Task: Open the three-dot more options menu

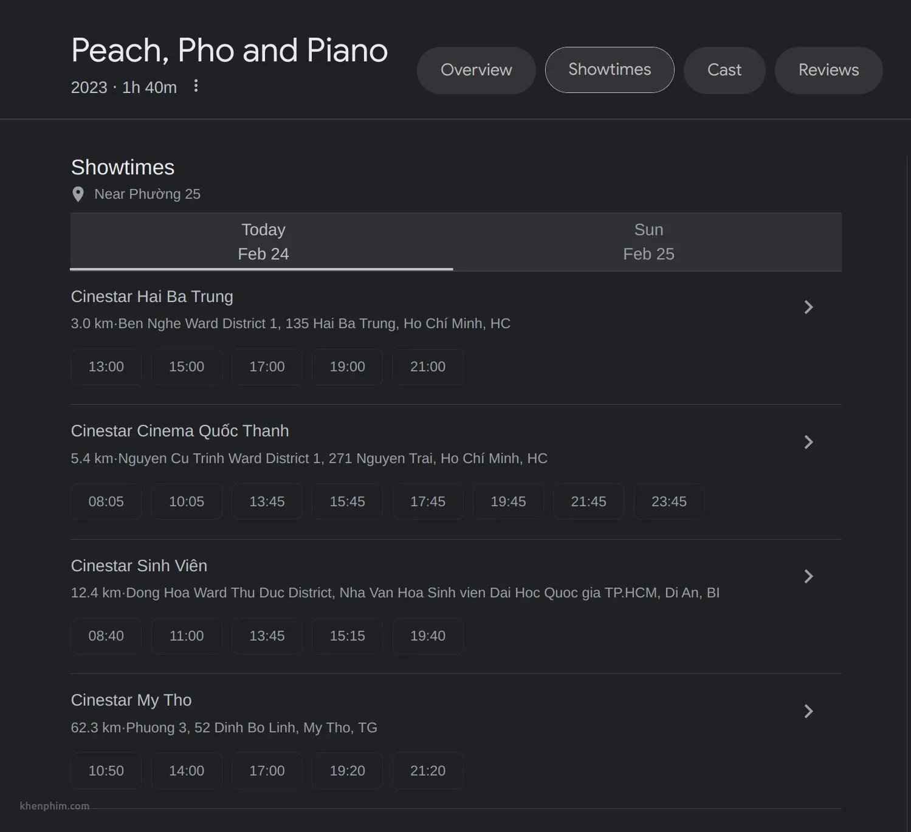Action: click(x=196, y=86)
